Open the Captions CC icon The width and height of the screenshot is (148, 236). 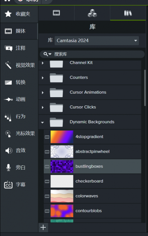coord(8,184)
